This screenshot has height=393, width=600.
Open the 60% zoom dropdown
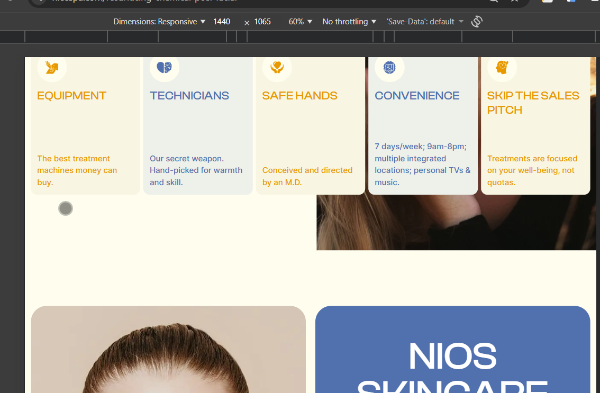pos(301,22)
